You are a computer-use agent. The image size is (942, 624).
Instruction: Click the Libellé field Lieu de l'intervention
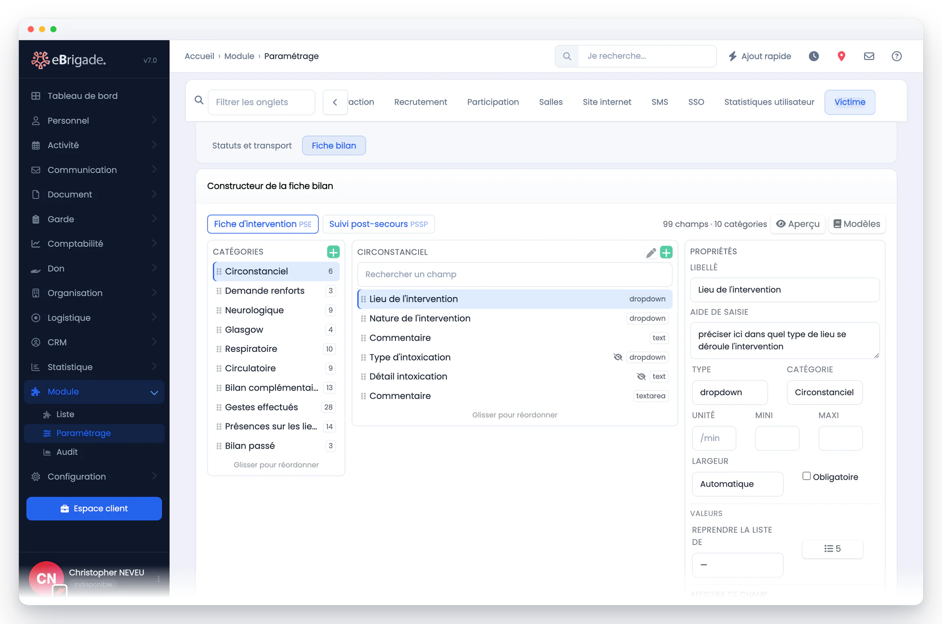tap(785, 290)
